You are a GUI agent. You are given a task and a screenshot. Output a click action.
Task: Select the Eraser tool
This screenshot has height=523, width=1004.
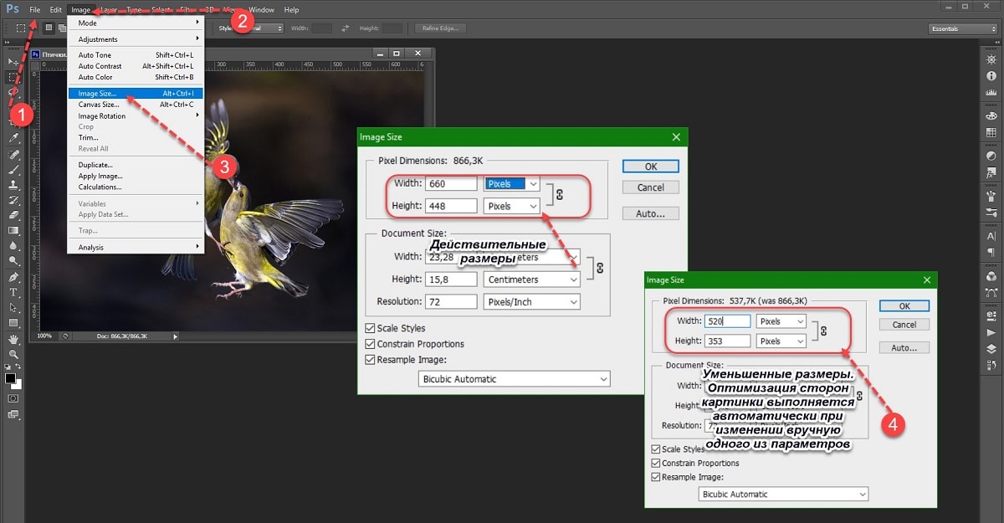pos(13,215)
